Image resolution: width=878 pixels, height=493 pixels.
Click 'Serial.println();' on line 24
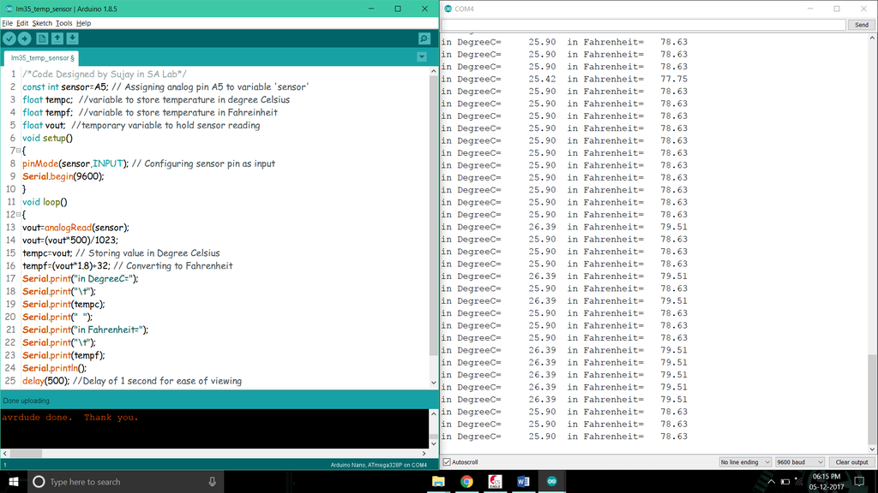(x=54, y=368)
